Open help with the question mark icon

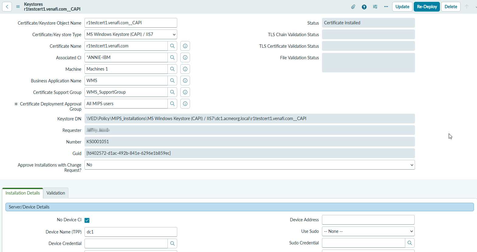[x=364, y=7]
